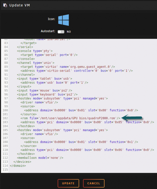Click pci address slot='0x06' line
This screenshot has height=189, width=157.
tap(87, 150)
